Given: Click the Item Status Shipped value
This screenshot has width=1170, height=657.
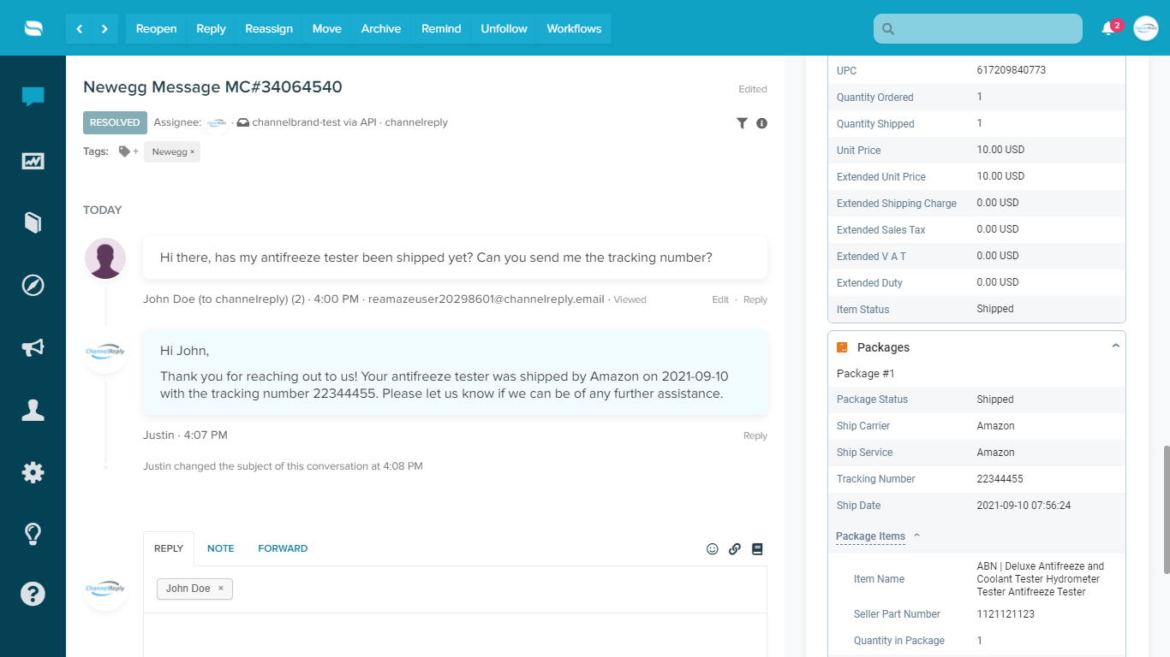Looking at the screenshot, I should point(995,309).
